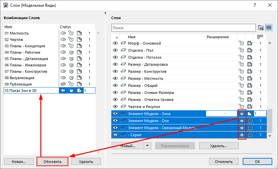Image resolution: width=278 pixels, height=169 pixels.
Task: Click eye status of 03 Планы - Концепция
Action: (x=63, y=46)
